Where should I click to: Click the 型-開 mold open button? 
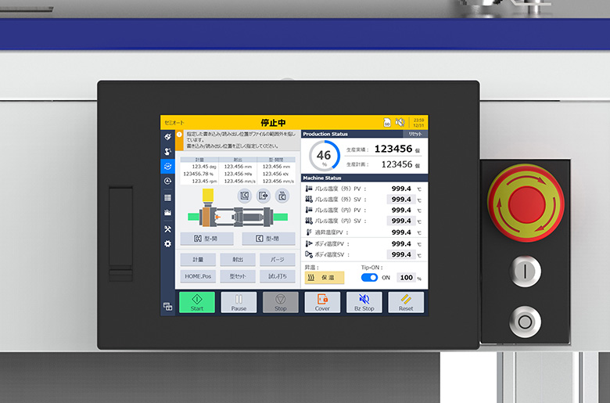206,239
